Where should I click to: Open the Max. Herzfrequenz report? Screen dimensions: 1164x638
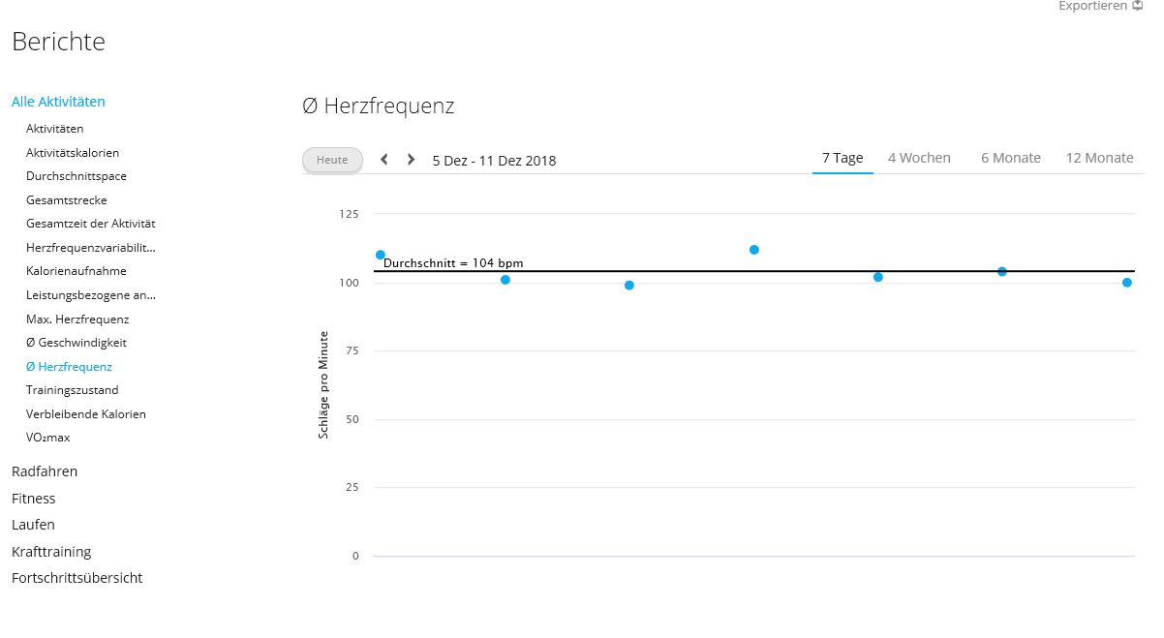[x=77, y=319]
